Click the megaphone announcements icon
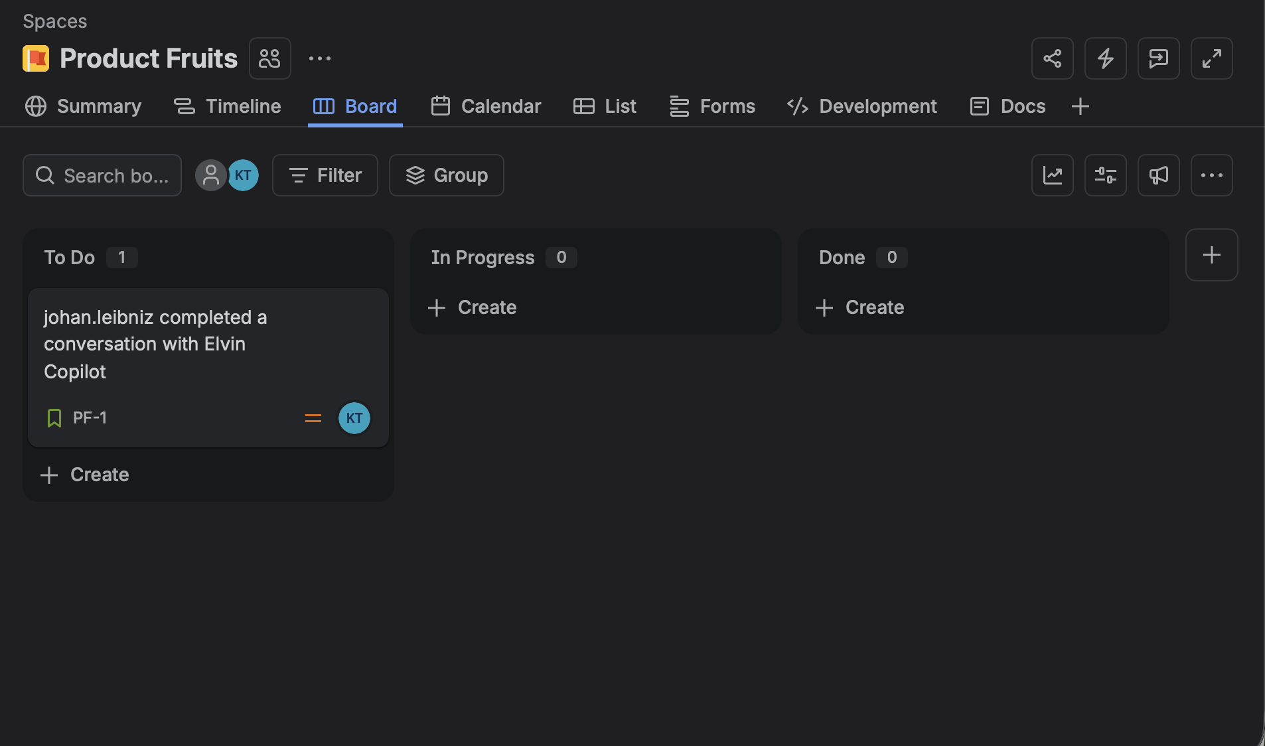 pyautogui.click(x=1159, y=175)
